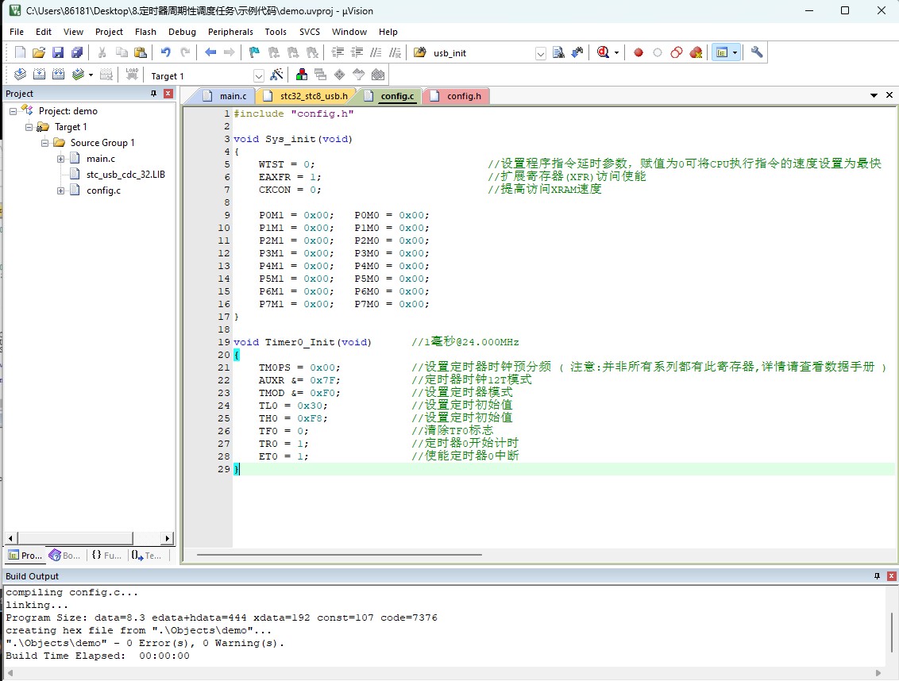Click the "Build Time Elapsed" output line
The image size is (899, 681).
coord(98,656)
